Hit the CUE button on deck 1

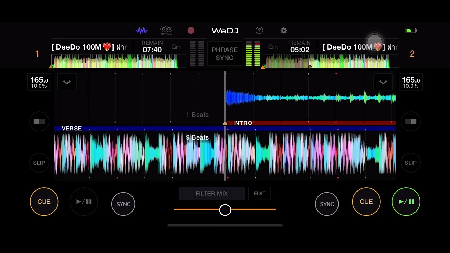point(44,202)
